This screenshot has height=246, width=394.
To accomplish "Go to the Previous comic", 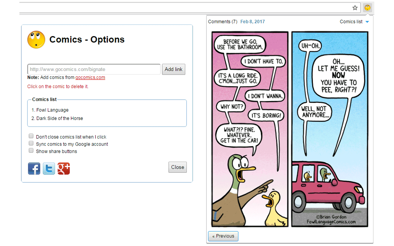I will point(223,236).
